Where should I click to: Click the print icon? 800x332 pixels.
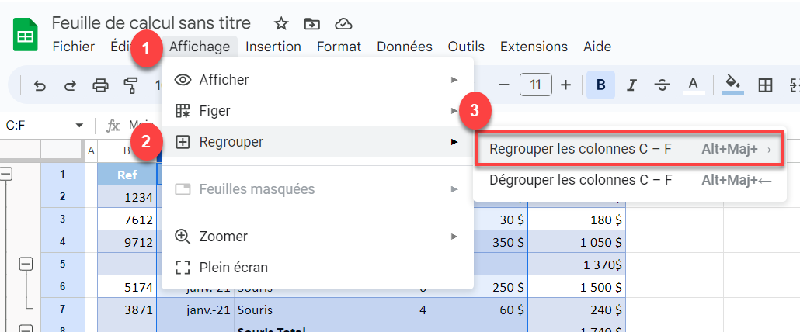[x=100, y=85]
